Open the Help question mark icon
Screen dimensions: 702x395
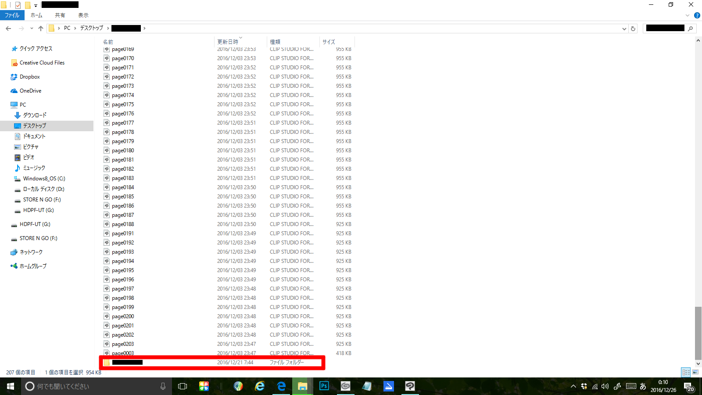[x=697, y=15]
